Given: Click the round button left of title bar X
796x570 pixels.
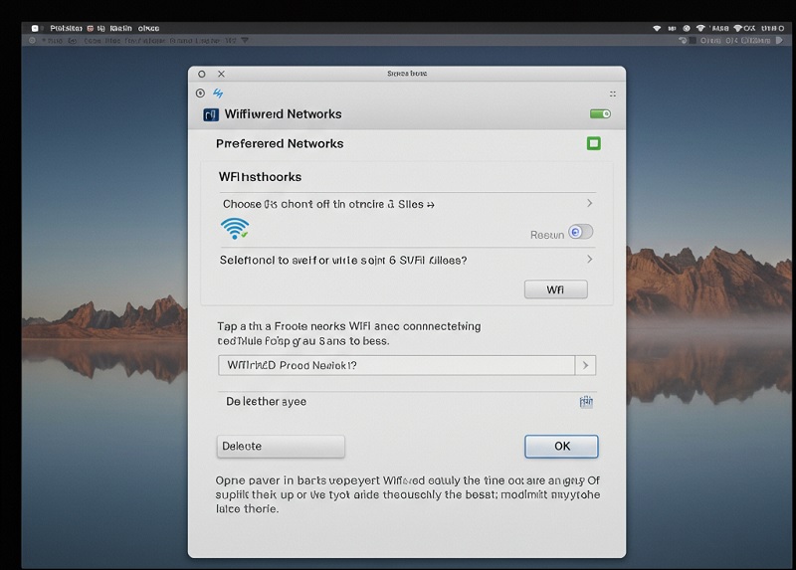Looking at the screenshot, I should point(202,74).
